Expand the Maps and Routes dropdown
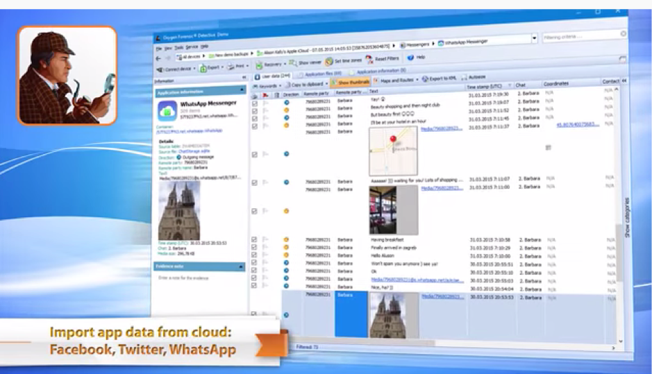 point(415,80)
